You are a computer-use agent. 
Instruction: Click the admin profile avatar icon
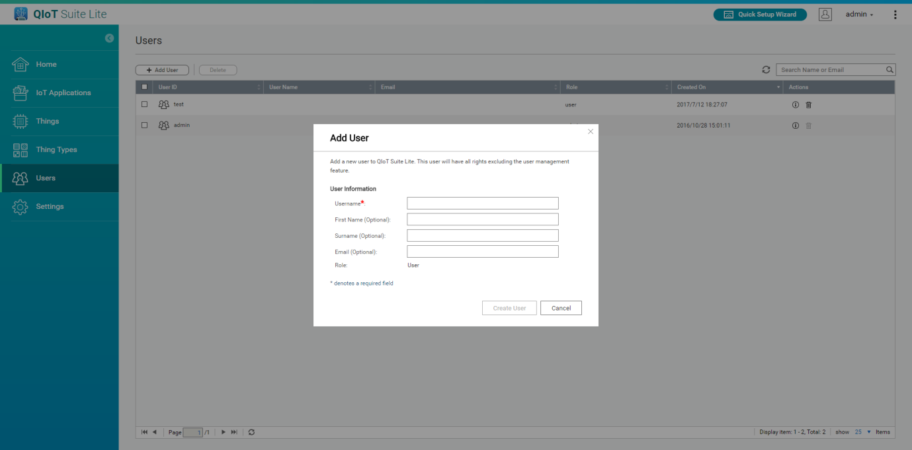825,15
